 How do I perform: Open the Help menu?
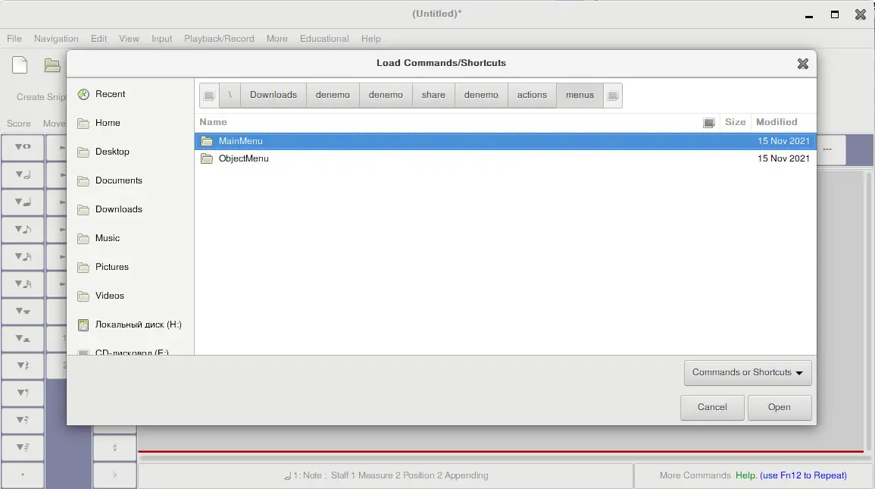tap(371, 39)
